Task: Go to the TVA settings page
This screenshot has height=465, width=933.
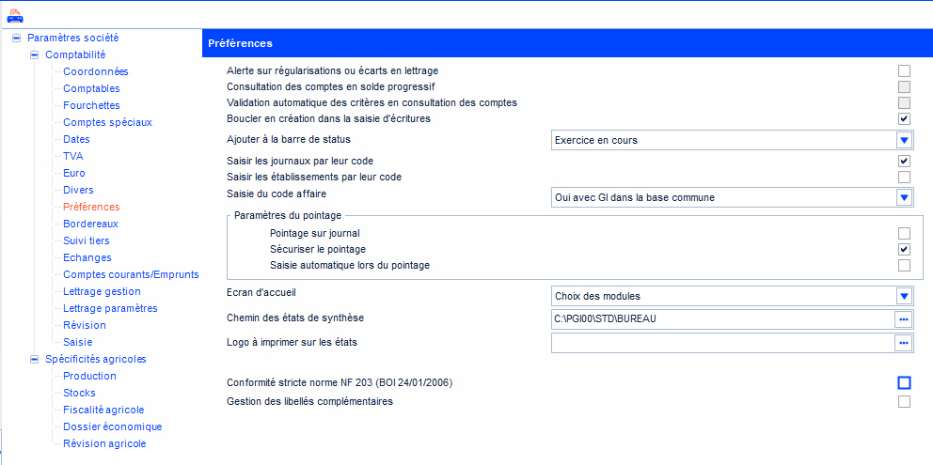Action: (x=72, y=156)
